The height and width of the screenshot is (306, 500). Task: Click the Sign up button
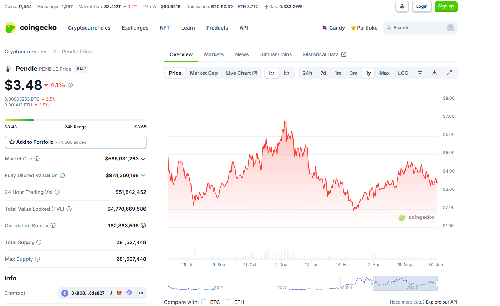pos(446,6)
